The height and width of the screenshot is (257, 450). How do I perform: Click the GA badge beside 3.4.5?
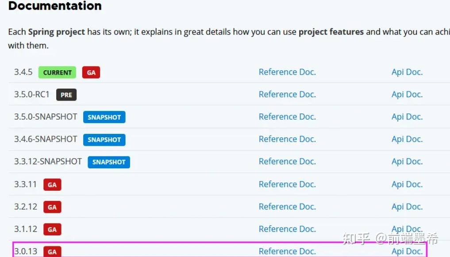pos(91,72)
